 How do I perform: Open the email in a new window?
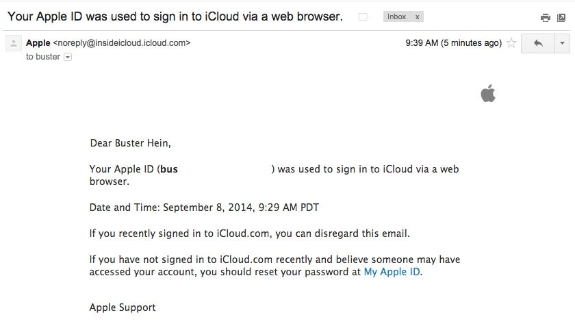tap(561, 18)
